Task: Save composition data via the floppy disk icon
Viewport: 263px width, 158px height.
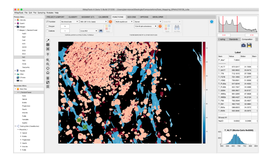Action: coord(249,45)
